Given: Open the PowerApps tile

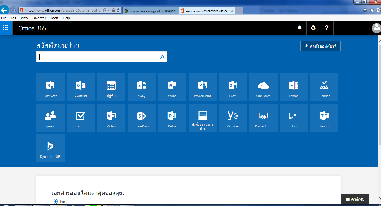Looking at the screenshot, I should [263, 118].
